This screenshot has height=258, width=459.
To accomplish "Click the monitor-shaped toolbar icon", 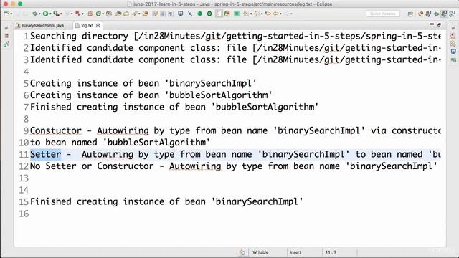I will (x=180, y=14).
